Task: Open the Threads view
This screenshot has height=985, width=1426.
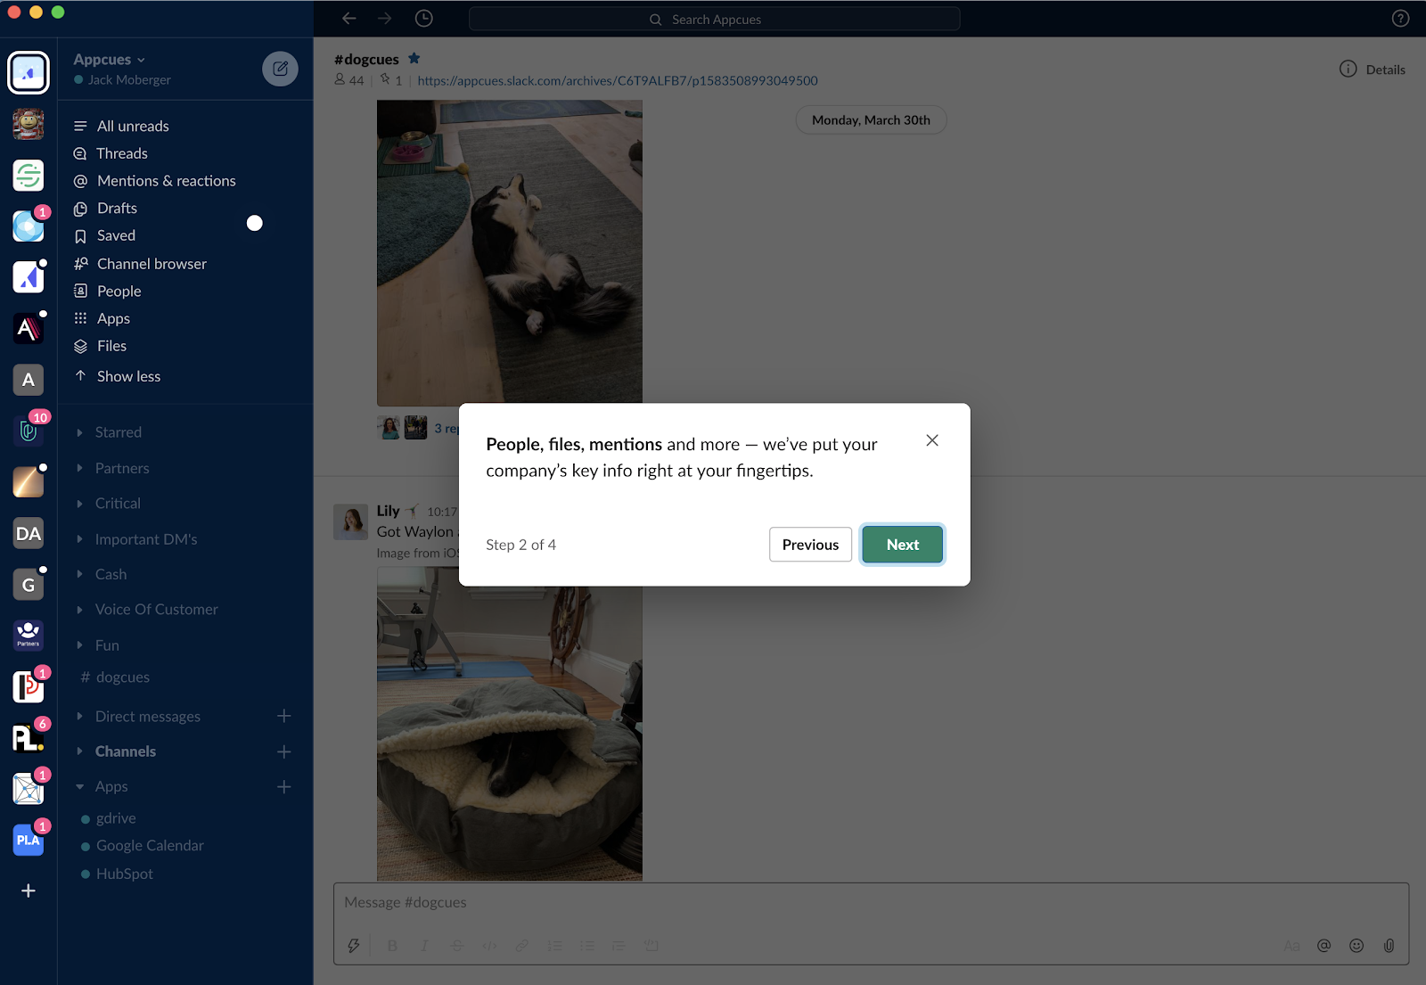Action: pyautogui.click(x=122, y=152)
